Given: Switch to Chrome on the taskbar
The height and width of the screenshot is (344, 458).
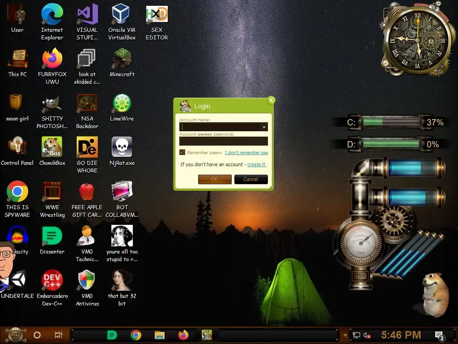Looking at the screenshot, I should tap(136, 335).
